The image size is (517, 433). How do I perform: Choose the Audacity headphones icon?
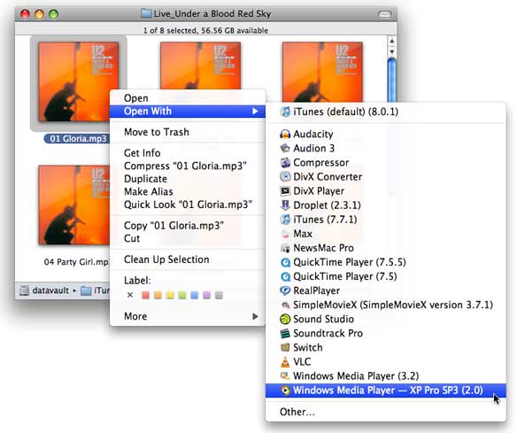(285, 135)
